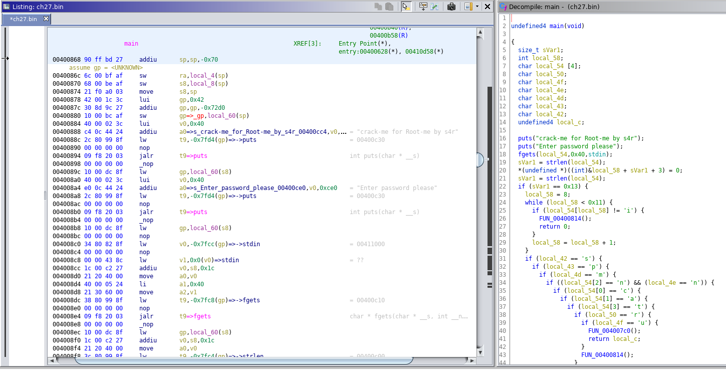Open the browser field formatter icon
The width and height of the screenshot is (726, 370).
[423, 7]
